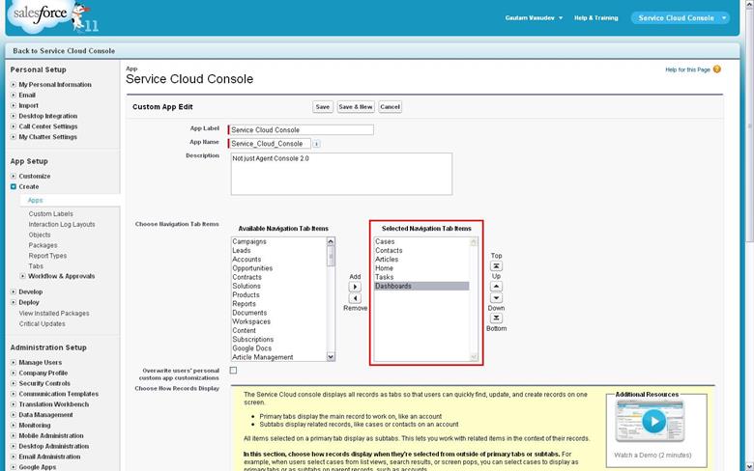Viewport: 754px width, 471px height.
Task: Click the Save button
Action: tap(322, 107)
